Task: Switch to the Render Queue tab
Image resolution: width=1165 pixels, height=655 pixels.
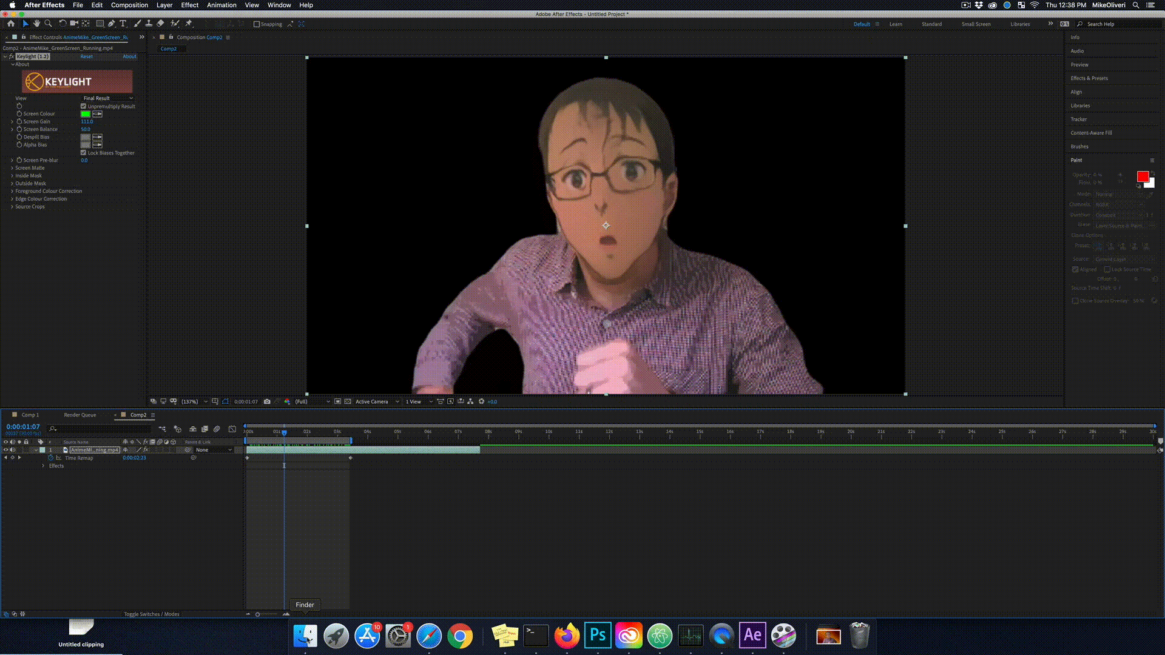Action: click(80, 415)
